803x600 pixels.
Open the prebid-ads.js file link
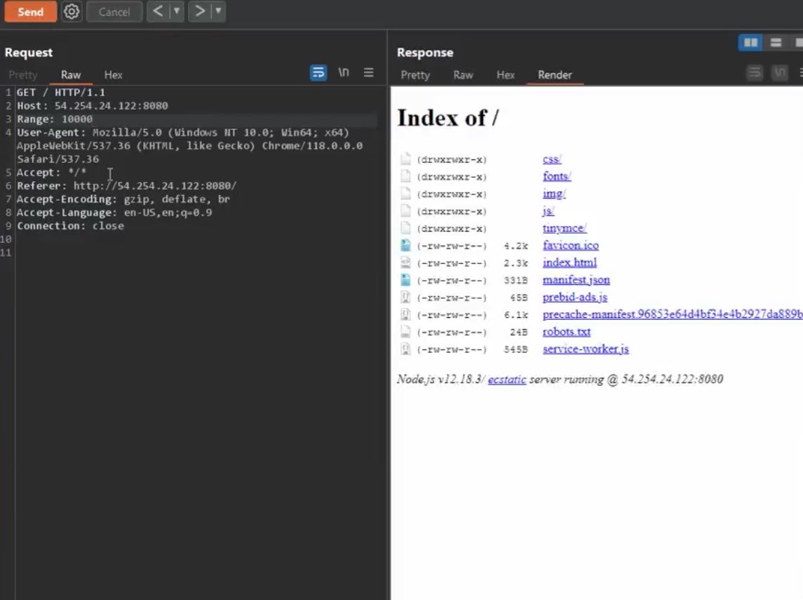(574, 297)
